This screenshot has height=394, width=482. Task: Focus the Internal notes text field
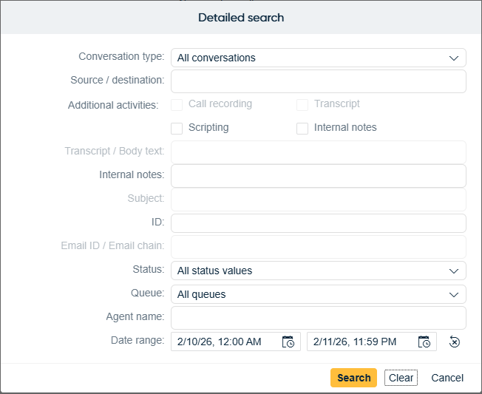319,176
